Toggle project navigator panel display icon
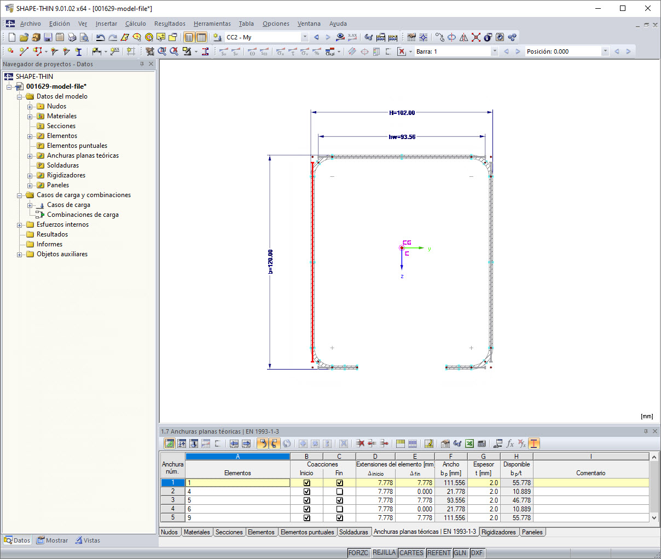This screenshot has height=559, width=661. pos(189,37)
